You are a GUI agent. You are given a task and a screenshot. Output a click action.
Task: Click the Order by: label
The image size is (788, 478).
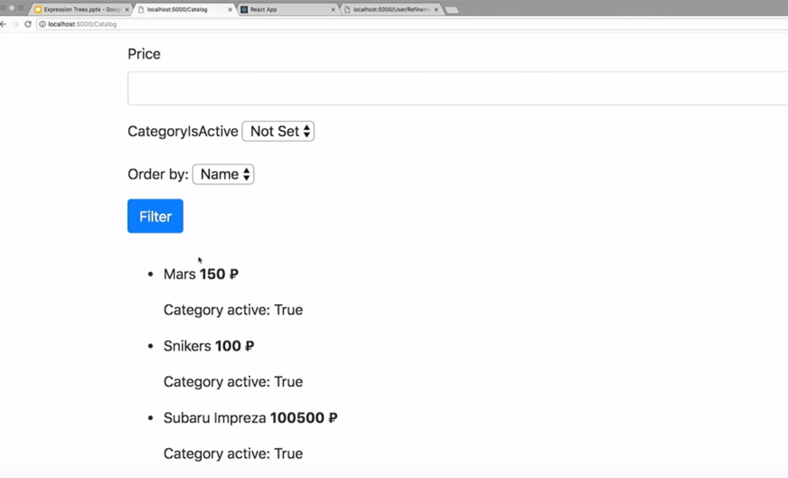(158, 174)
